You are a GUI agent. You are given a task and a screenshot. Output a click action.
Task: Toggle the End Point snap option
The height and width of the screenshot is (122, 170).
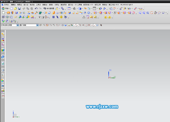(x=75, y=25)
